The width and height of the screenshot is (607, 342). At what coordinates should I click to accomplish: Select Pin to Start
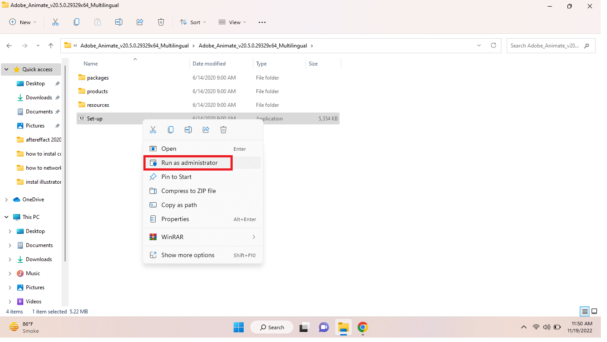(203, 177)
